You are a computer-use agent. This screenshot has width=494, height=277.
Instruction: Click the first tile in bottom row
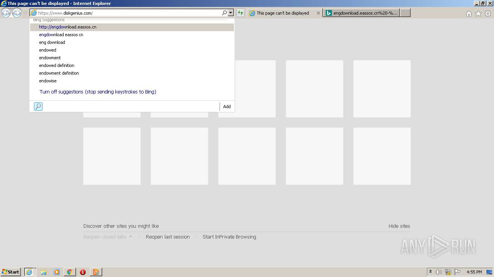(x=112, y=156)
